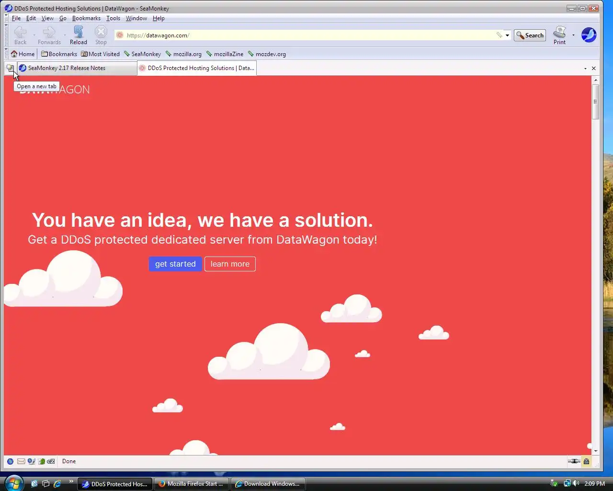Screen dimensions: 613x491
Task: Click the Search button
Action: tap(530, 35)
